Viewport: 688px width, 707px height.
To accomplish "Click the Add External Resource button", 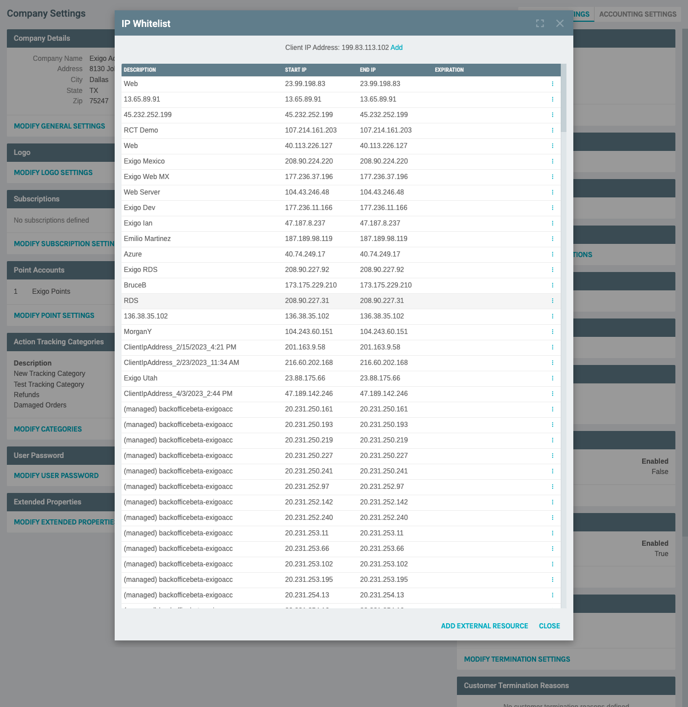I will click(x=484, y=626).
